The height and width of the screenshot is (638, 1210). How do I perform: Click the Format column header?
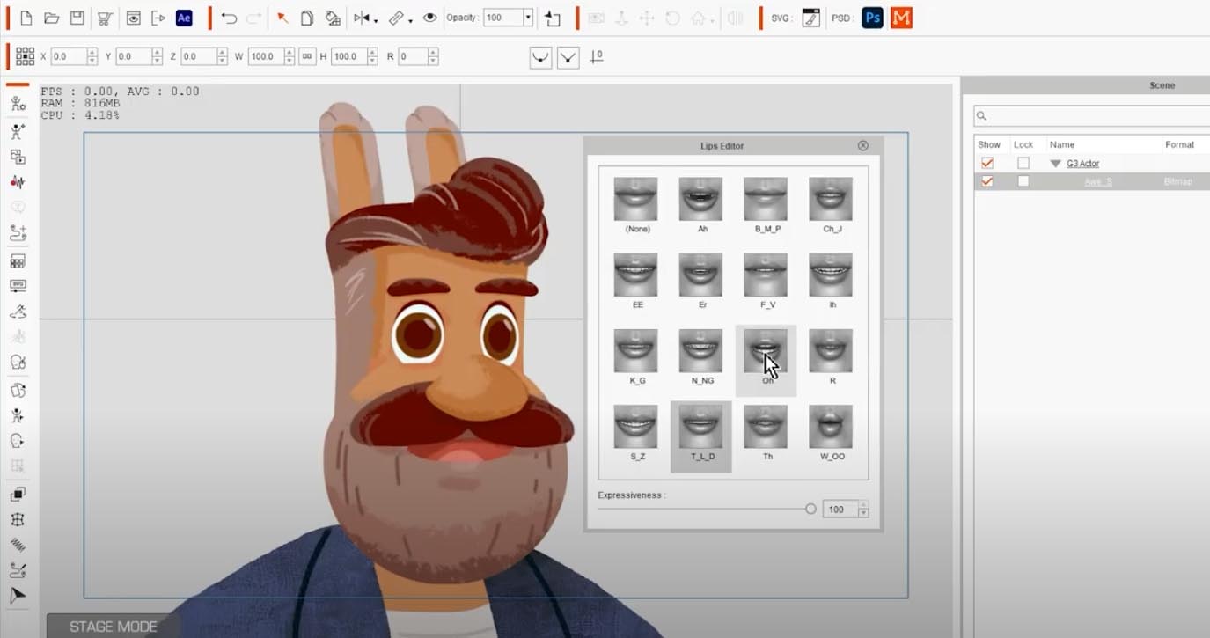click(1179, 144)
